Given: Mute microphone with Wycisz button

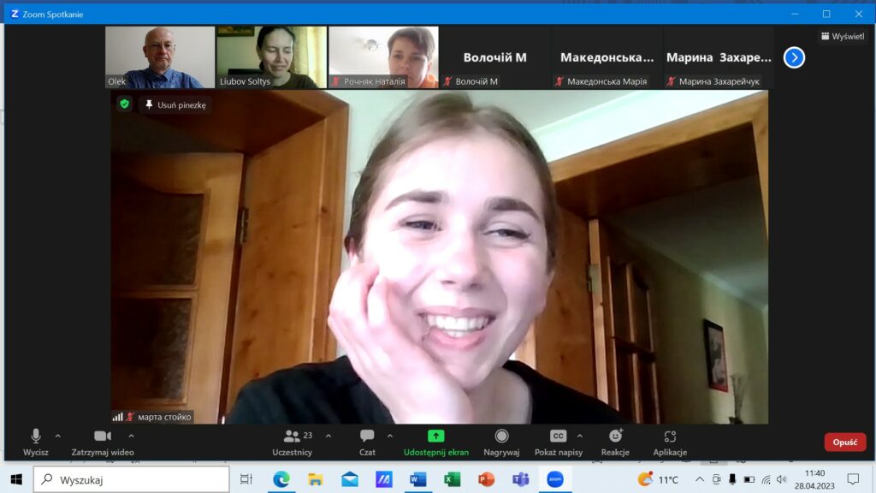Looking at the screenshot, I should pyautogui.click(x=36, y=443).
